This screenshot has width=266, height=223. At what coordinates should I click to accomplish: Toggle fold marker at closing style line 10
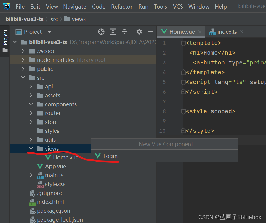pyautogui.click(x=183, y=130)
